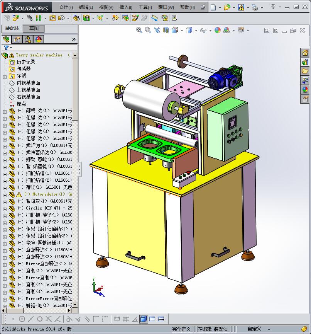Viewport: 311px width, 334px height.
Task: Click the Previous View icon
Action: (157, 30)
